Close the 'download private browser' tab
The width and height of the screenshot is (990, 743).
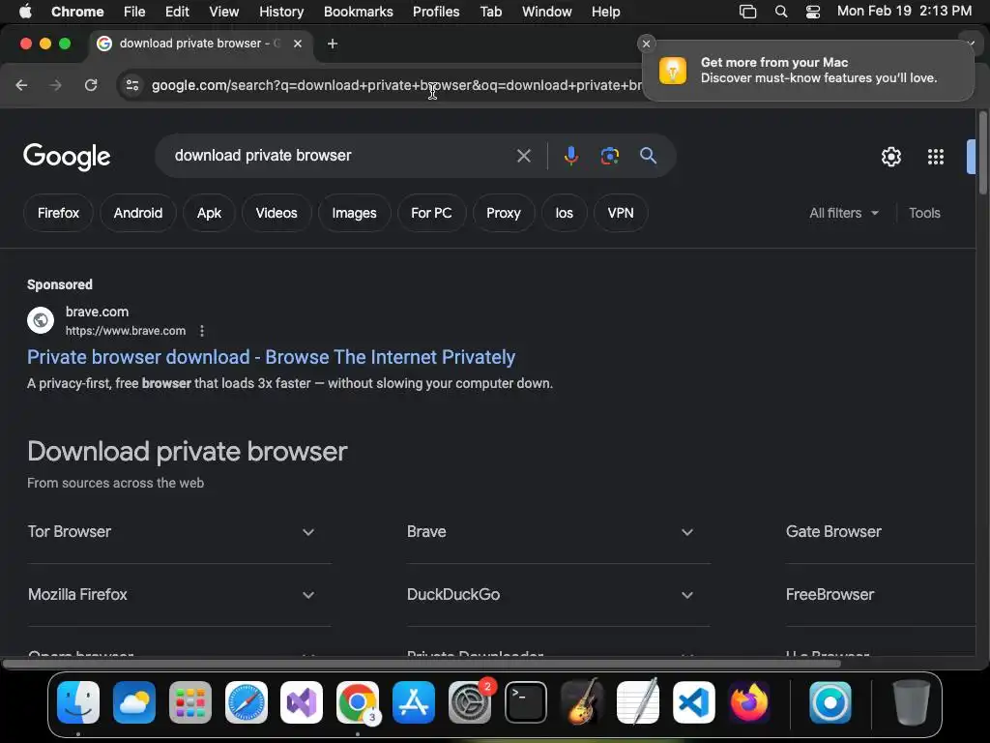pos(298,44)
